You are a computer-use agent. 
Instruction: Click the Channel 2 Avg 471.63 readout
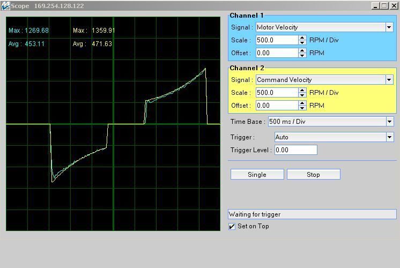point(92,44)
